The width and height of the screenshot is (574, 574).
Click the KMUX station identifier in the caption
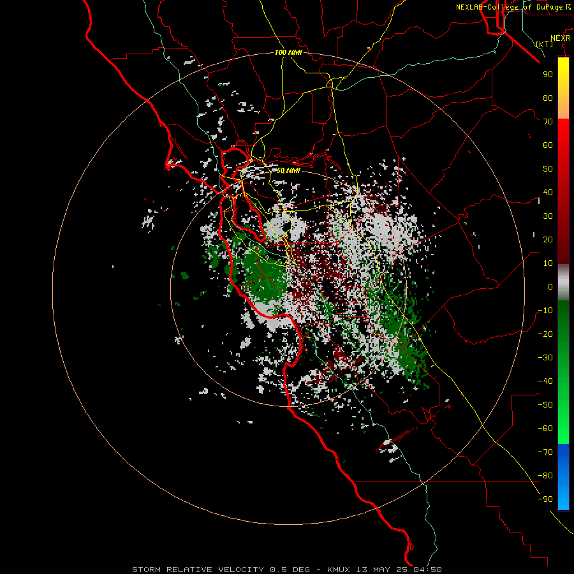tap(338, 570)
